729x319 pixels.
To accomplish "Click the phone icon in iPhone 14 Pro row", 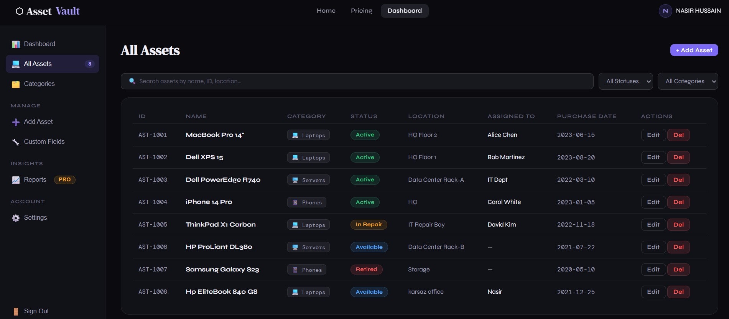I will click(x=295, y=202).
